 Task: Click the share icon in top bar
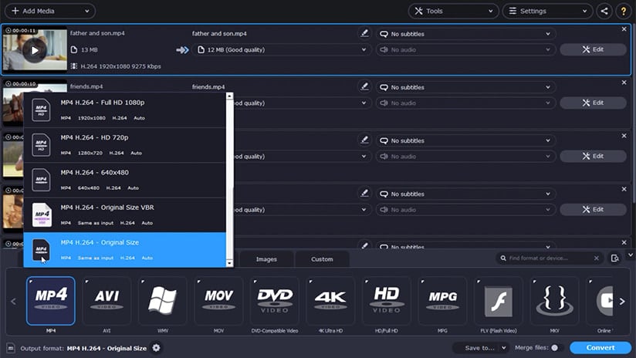coord(604,12)
